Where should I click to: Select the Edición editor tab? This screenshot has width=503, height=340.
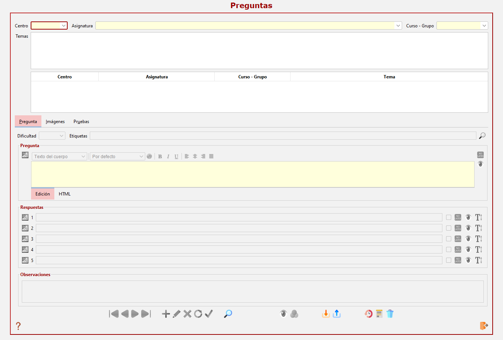click(x=43, y=194)
